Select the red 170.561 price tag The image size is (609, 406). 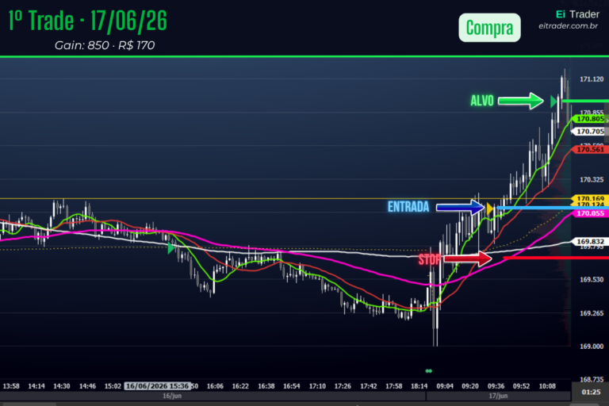coord(590,149)
